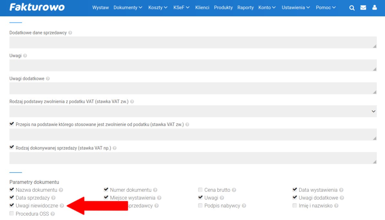Tick the Podpis nabywcy checkbox
The image size is (385, 220).
click(x=201, y=206)
